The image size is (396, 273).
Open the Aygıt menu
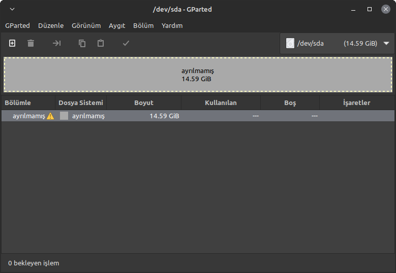117,25
